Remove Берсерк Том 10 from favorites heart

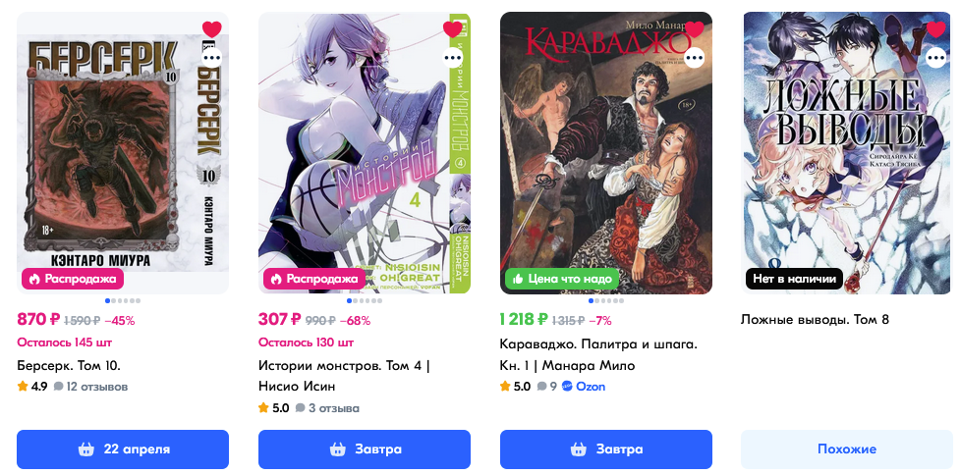pos(212,28)
